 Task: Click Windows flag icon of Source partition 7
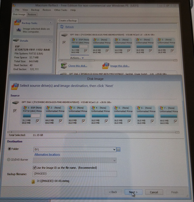point(161,108)
